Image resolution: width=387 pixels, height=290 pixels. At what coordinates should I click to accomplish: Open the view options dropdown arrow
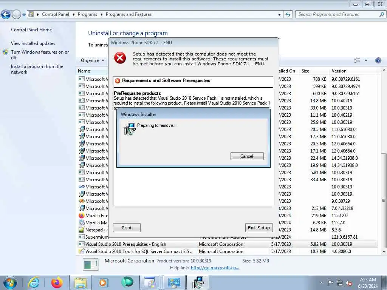click(x=366, y=60)
